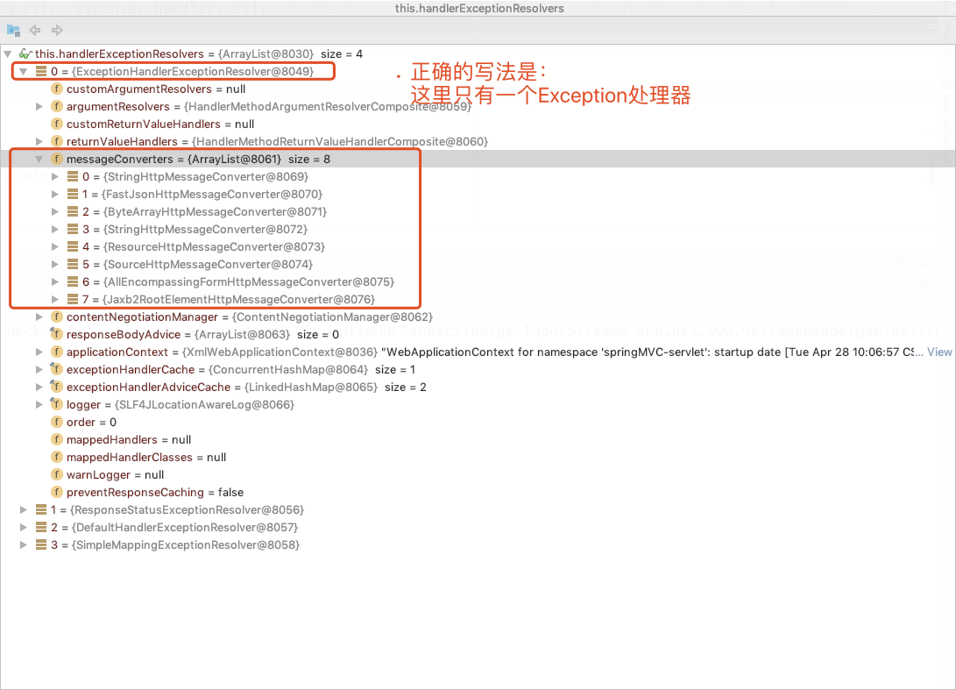Click the array element icon of StringHttpMessageConverter@8069

[x=71, y=176]
